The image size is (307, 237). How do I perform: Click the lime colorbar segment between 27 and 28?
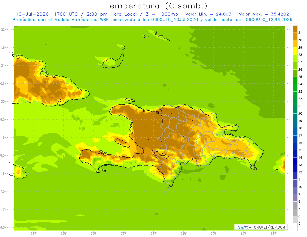295,58
